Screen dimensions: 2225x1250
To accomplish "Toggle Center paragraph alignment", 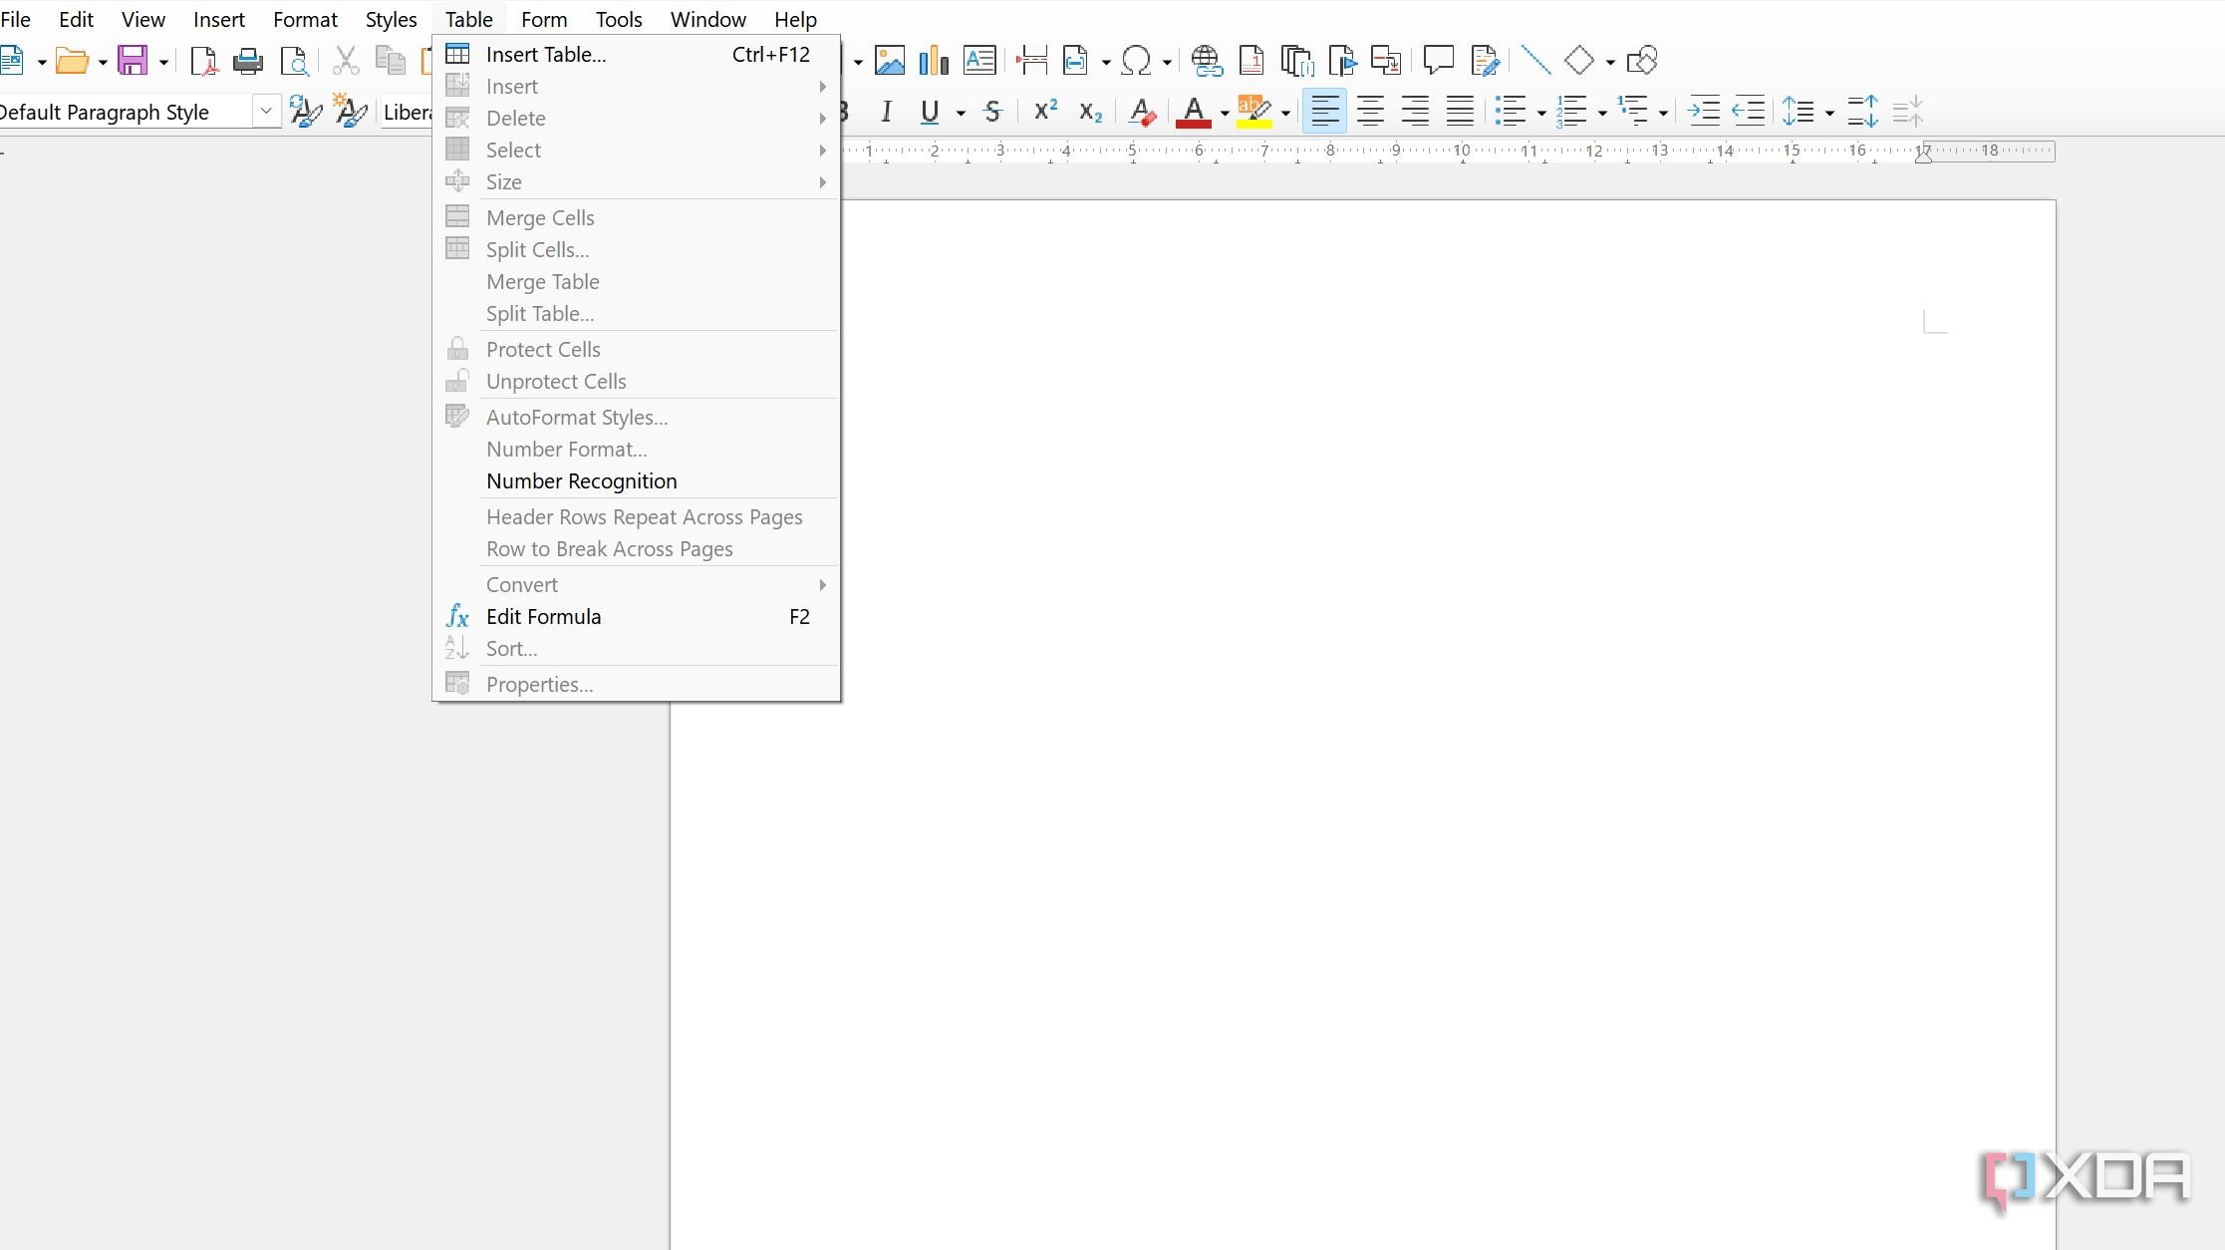I will pos(1370,111).
